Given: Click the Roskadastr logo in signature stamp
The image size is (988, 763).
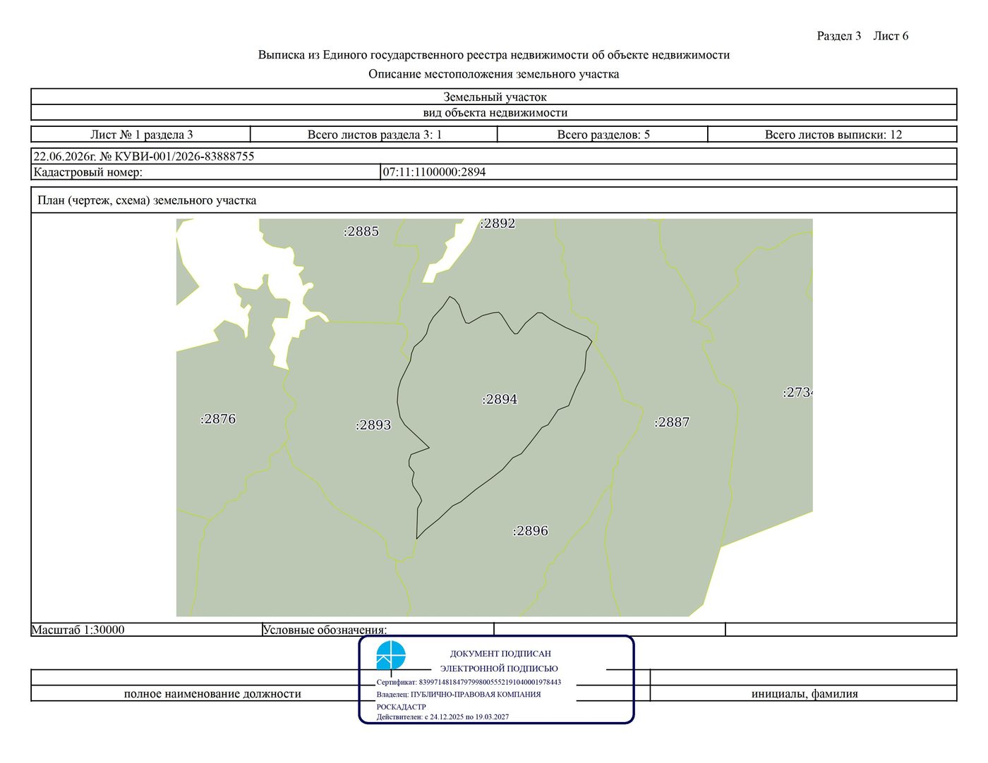Looking at the screenshot, I should pyautogui.click(x=390, y=655).
